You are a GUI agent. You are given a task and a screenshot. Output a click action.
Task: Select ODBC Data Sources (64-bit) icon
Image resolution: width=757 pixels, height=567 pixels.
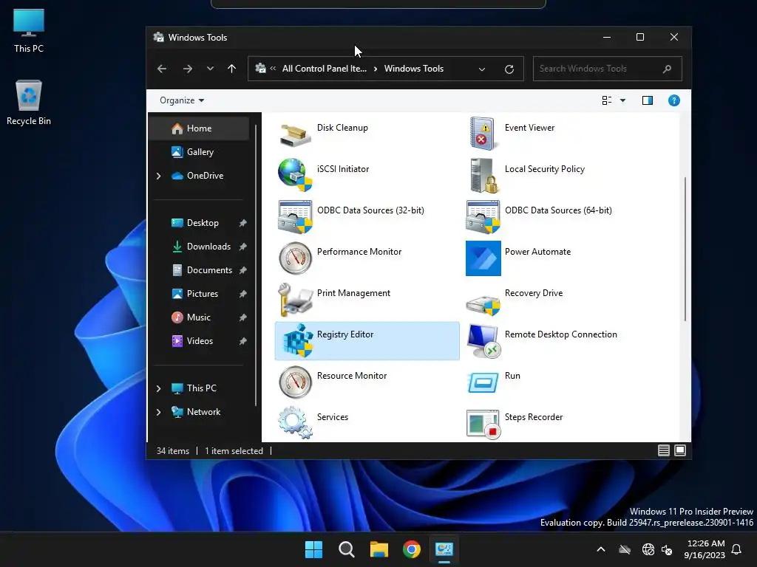pyautogui.click(x=483, y=217)
